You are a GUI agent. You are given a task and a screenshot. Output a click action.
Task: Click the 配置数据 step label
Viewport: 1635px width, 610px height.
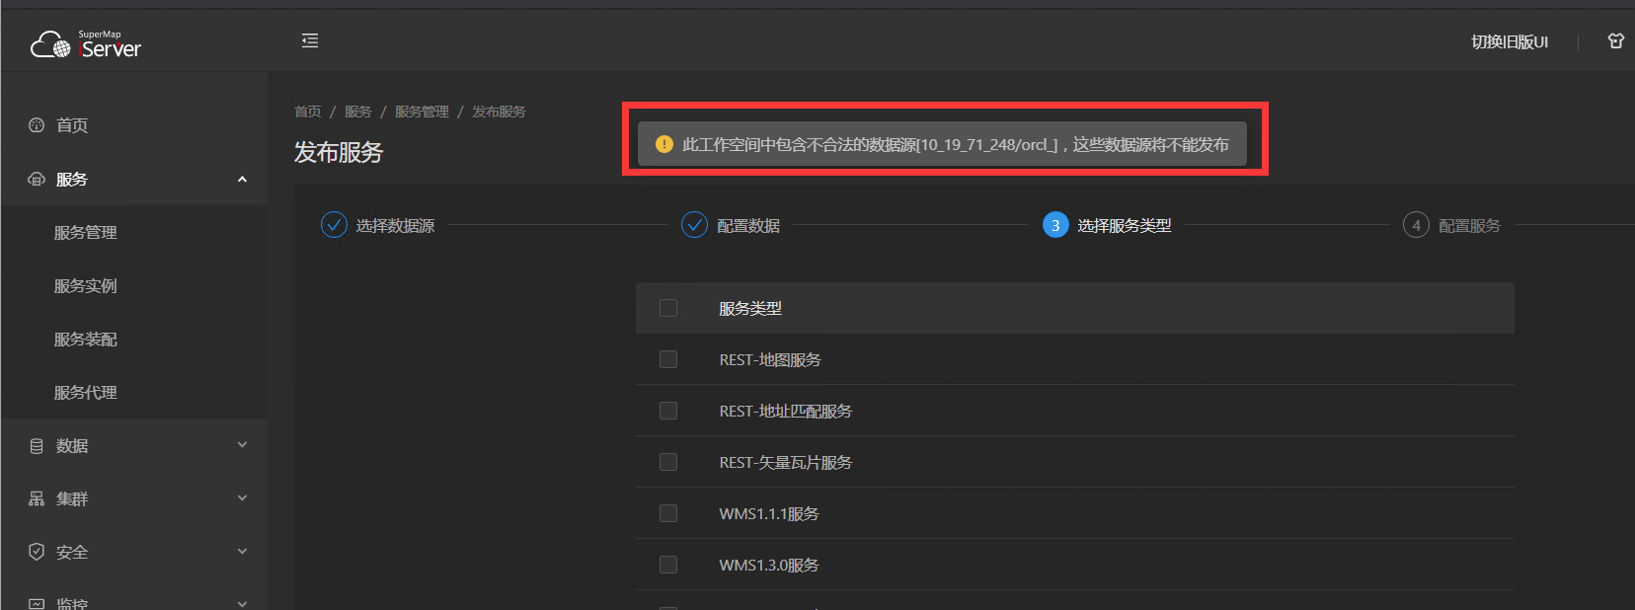[748, 226]
